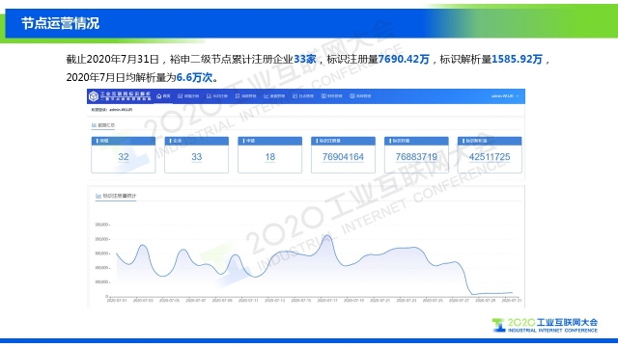
Task: Select the Home tab in navigation bar
Action: tap(163, 96)
